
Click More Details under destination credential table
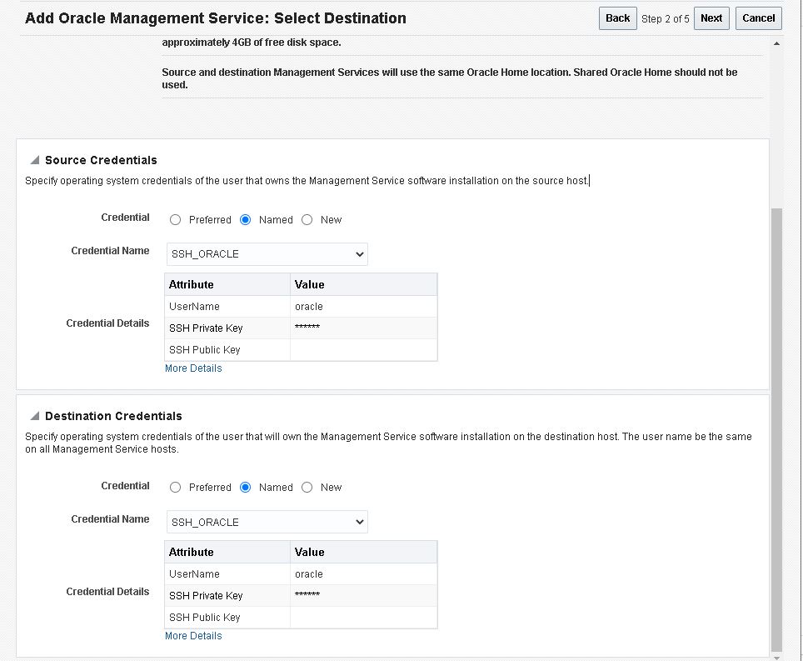coord(193,635)
